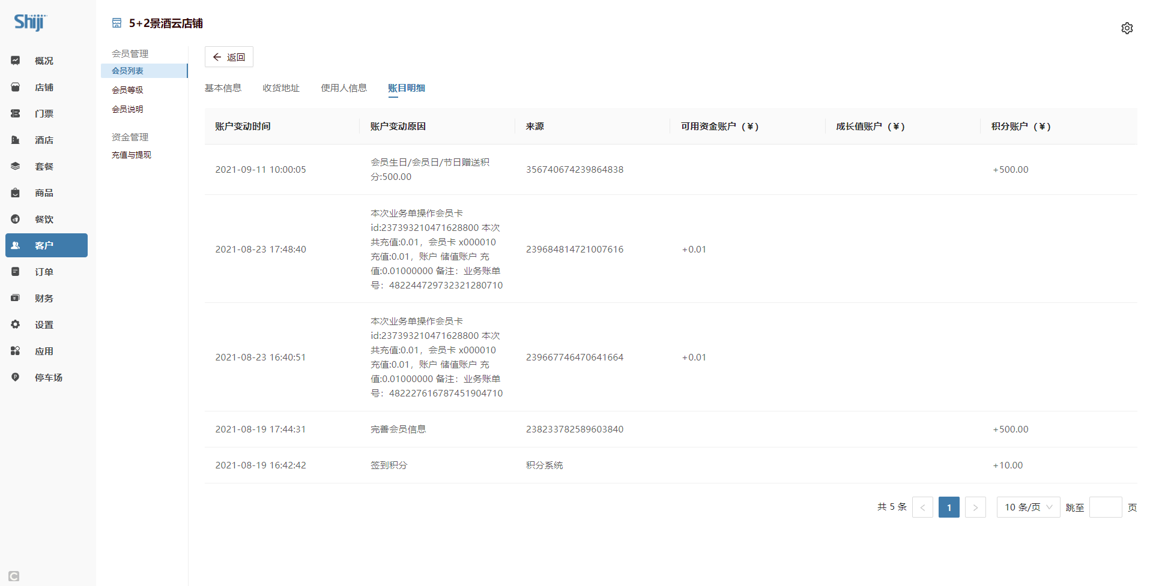
Task: Click the 签到积分 reason cell
Action: 389,465
